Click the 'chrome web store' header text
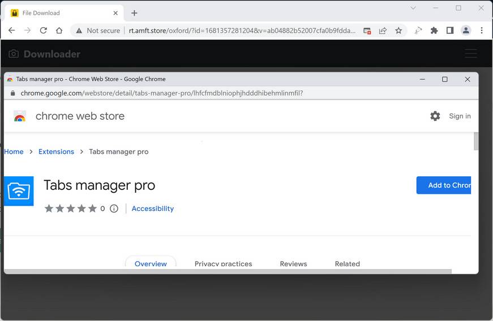 80,116
